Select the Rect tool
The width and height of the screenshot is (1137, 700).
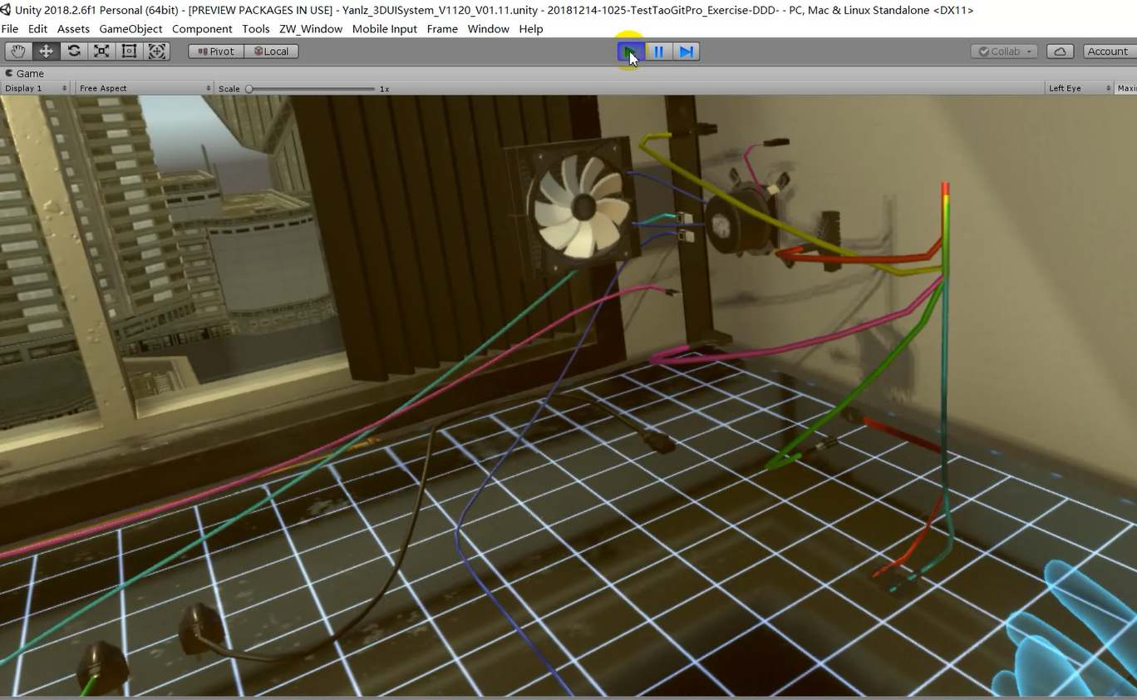tap(128, 51)
